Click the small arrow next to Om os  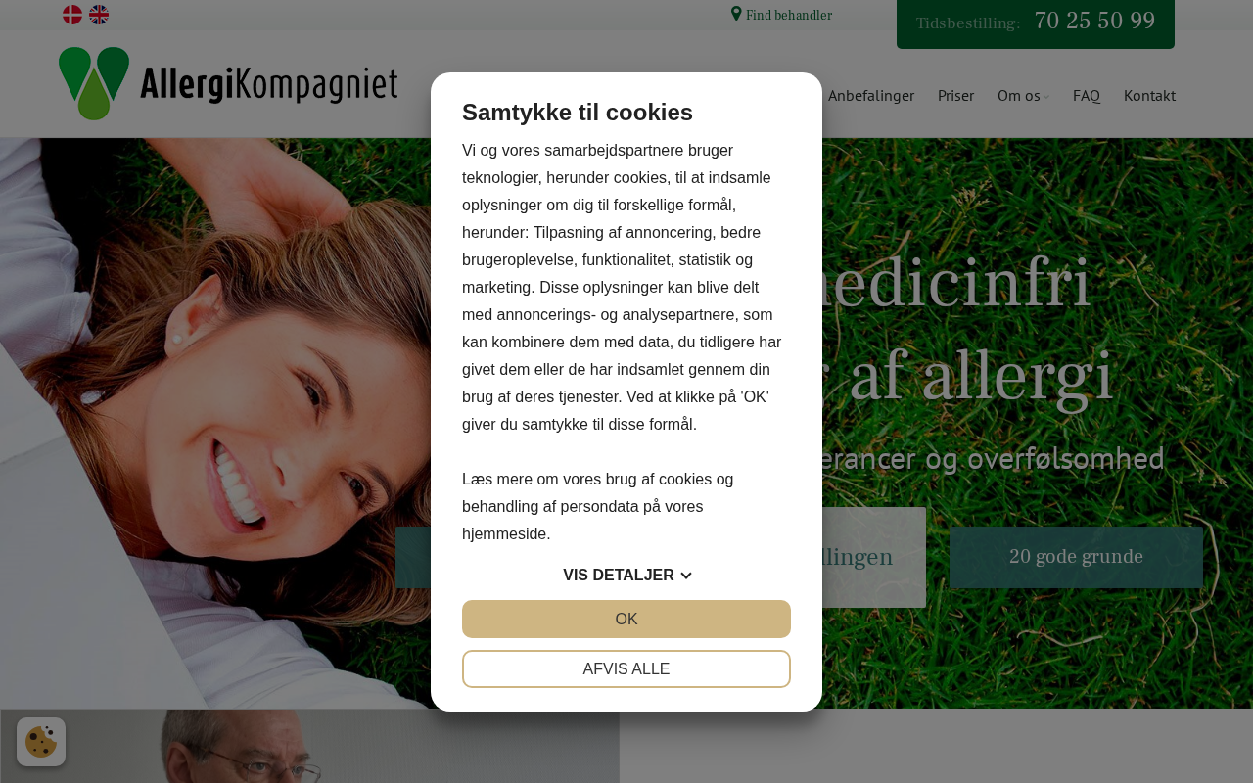[1046, 97]
